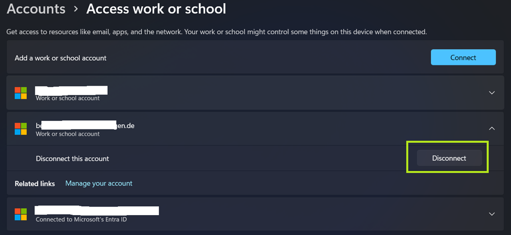This screenshot has width=511, height=235.
Task: Go back to the Accounts breadcrumb
Action: tap(36, 9)
